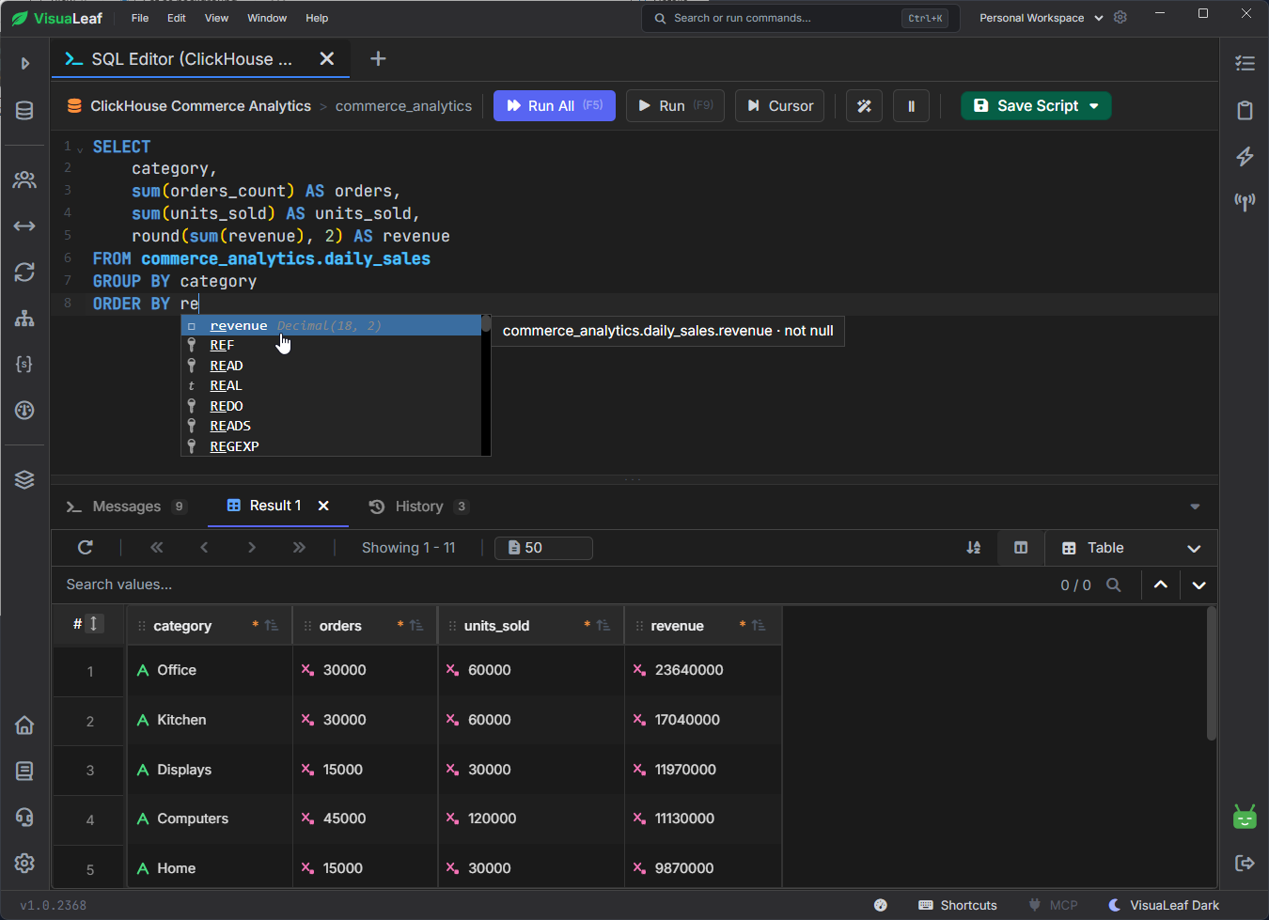Image resolution: width=1269 pixels, height=920 pixels.
Task: Click the broadcast antenna icon
Action: click(x=1245, y=202)
